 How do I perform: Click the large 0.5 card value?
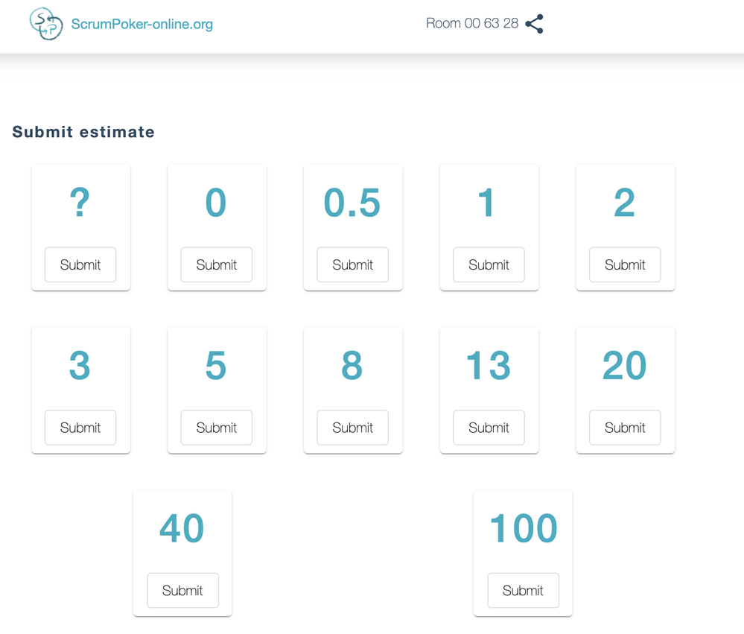coord(352,203)
